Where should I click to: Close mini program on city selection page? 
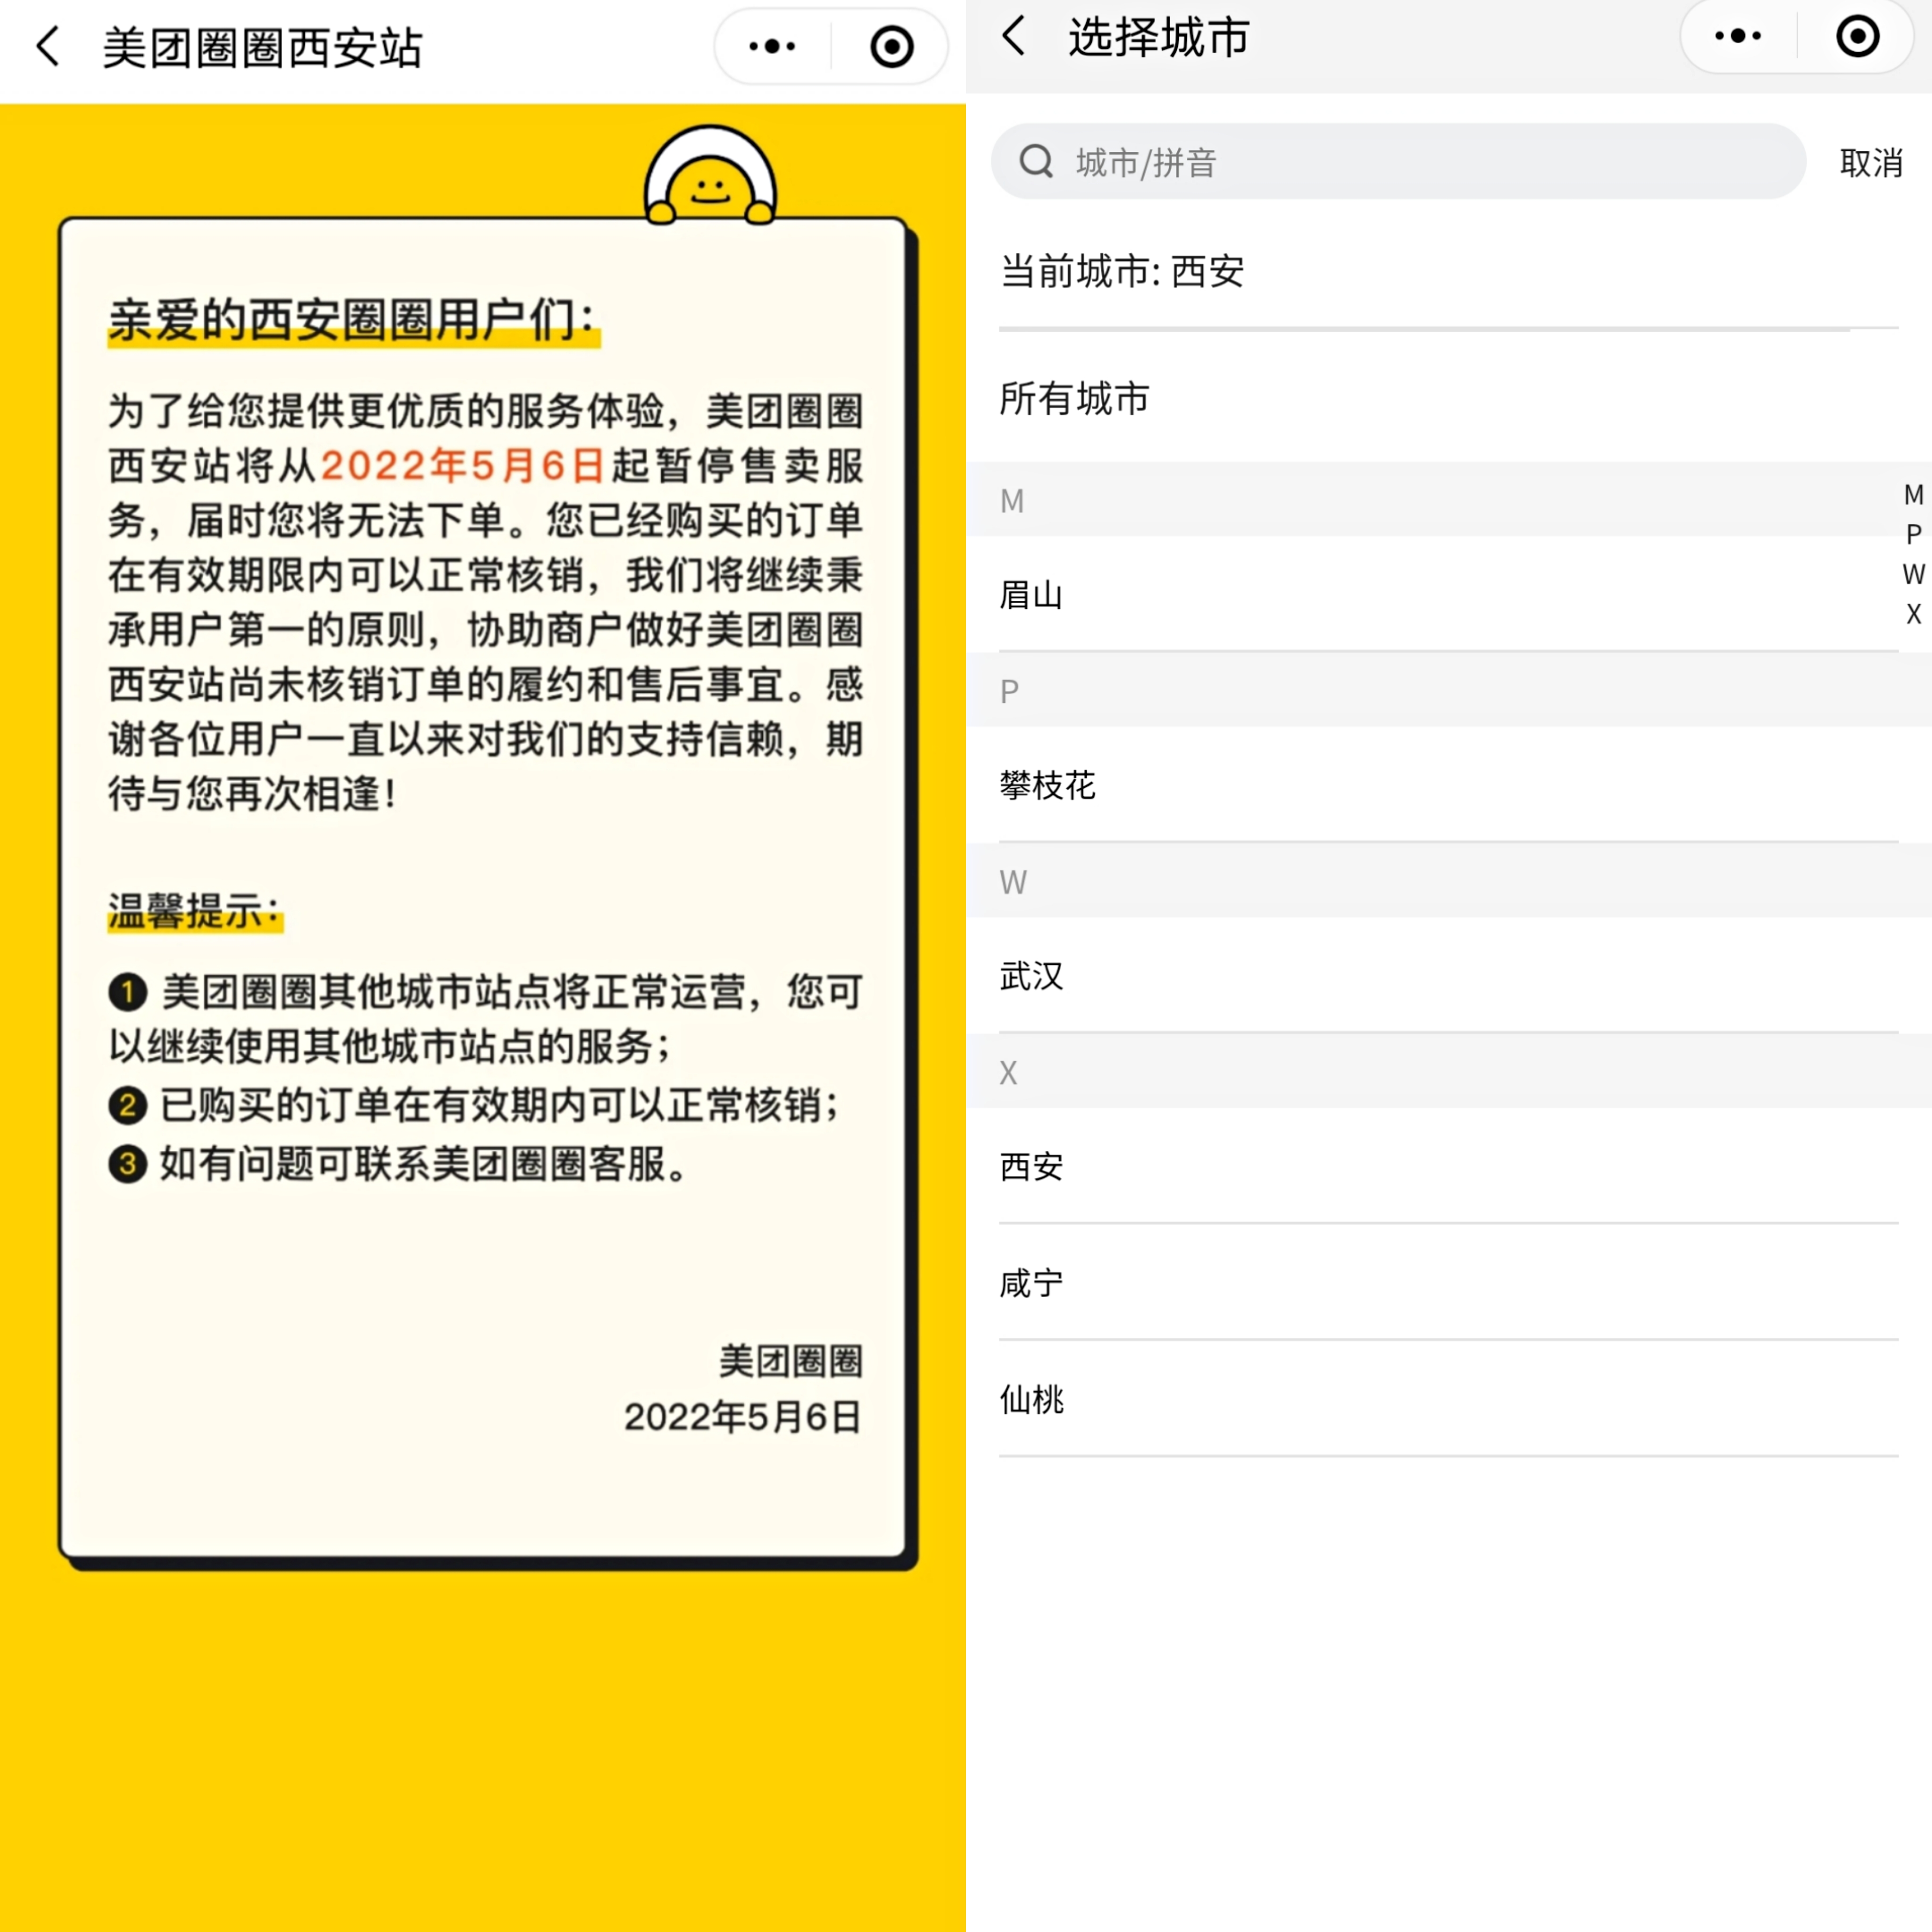coord(1857,36)
